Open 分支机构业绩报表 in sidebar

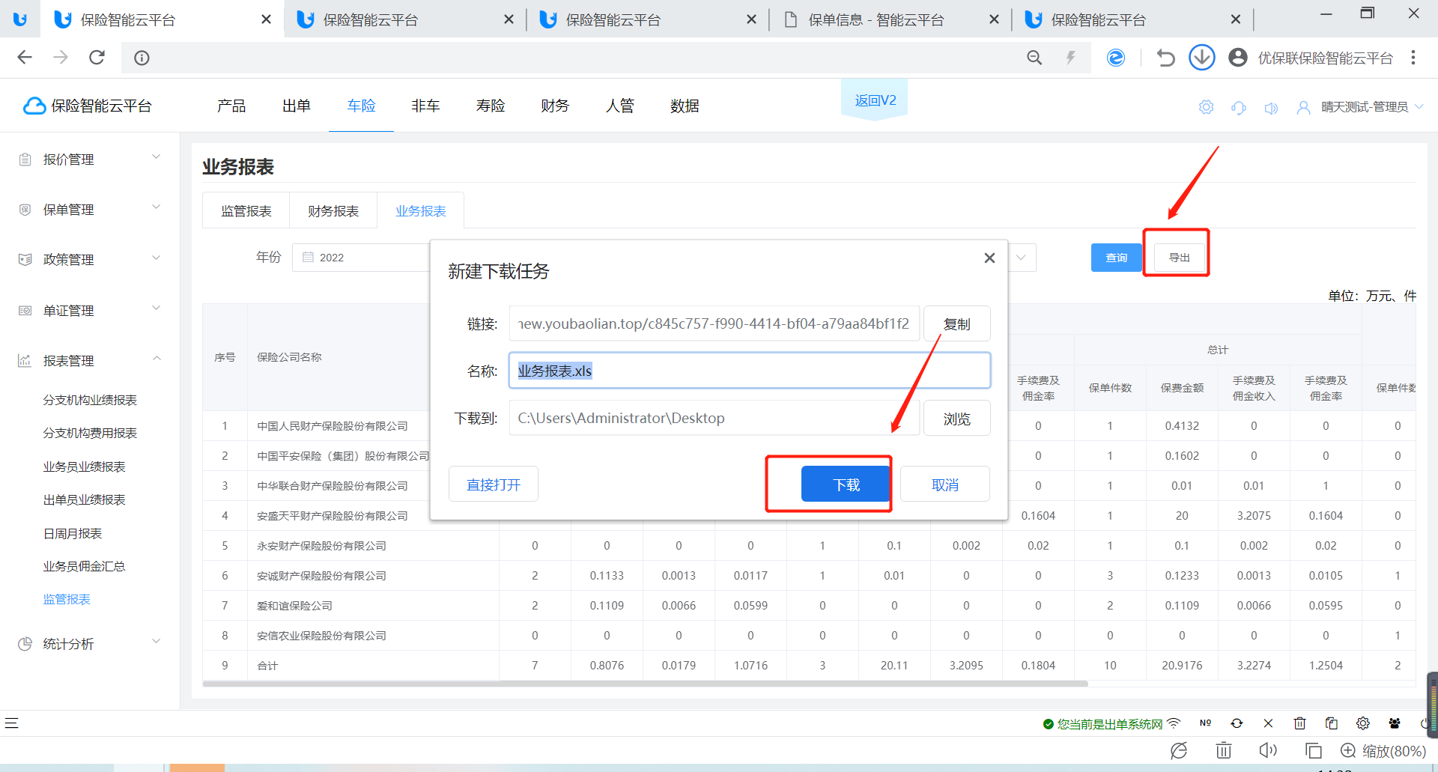(x=90, y=400)
